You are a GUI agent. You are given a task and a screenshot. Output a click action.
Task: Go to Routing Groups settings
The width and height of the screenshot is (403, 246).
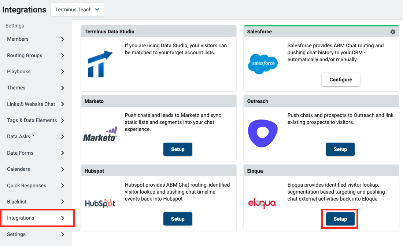(36, 55)
